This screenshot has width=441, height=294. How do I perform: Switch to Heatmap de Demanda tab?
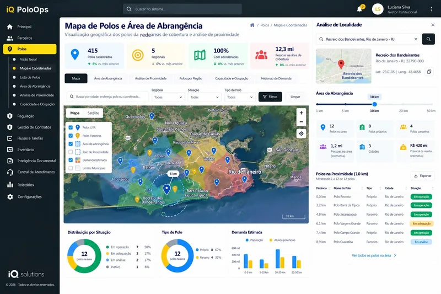276,78
